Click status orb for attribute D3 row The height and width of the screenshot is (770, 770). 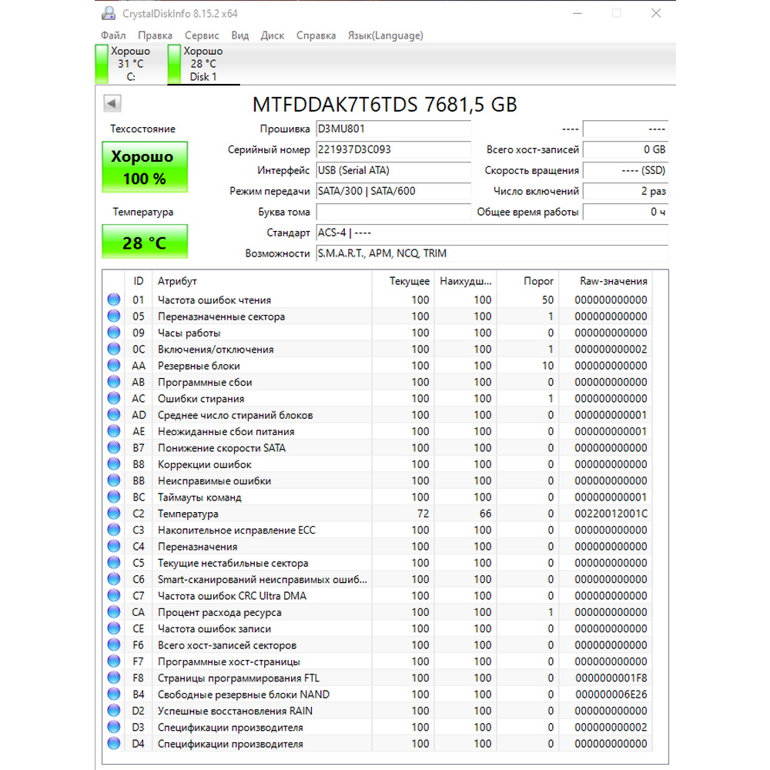point(114,728)
